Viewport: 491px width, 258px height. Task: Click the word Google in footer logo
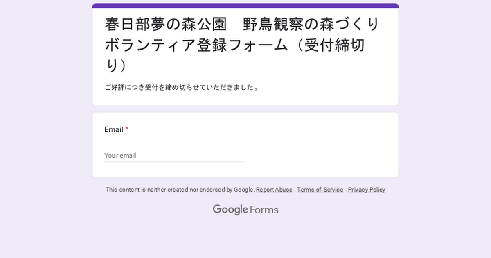tap(230, 210)
